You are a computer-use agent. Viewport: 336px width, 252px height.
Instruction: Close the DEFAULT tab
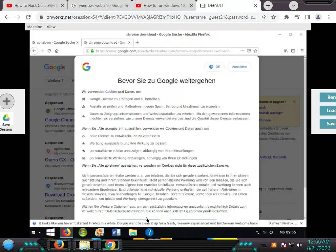tap(255, 6)
